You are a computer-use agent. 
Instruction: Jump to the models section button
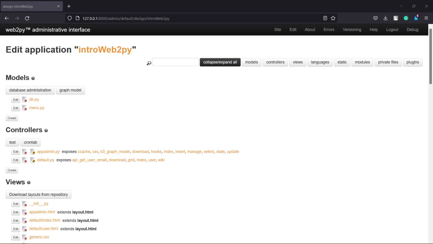(x=252, y=62)
